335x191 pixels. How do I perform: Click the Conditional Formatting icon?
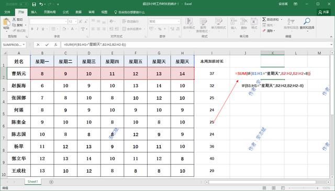[x=189, y=22]
